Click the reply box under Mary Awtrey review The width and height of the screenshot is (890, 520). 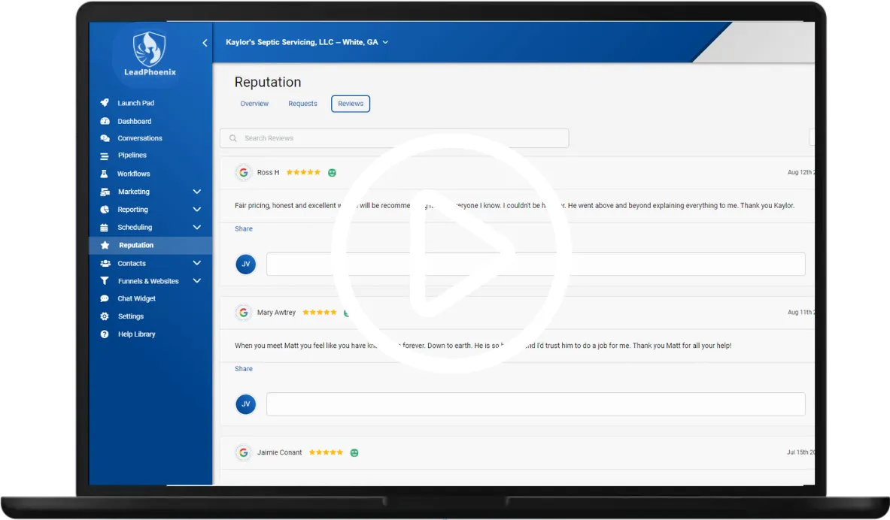[536, 404]
